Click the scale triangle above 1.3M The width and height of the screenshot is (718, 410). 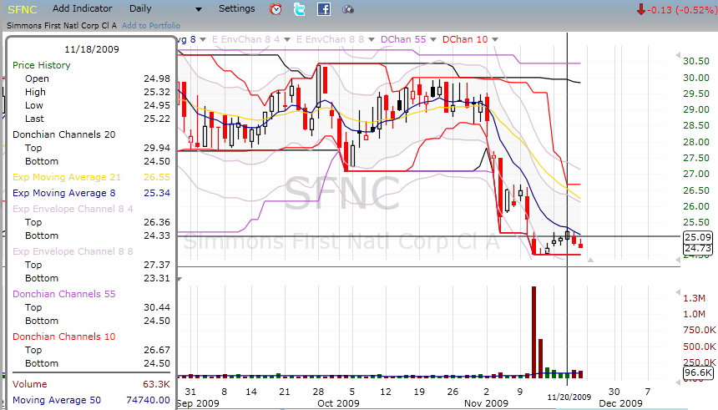[678, 292]
